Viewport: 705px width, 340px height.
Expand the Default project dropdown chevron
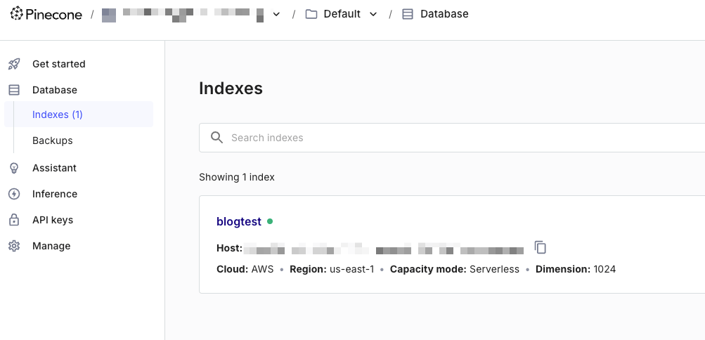click(373, 14)
